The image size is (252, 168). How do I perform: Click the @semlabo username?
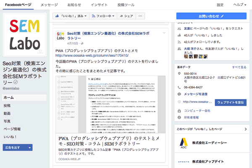pyautogui.click(x=11, y=89)
